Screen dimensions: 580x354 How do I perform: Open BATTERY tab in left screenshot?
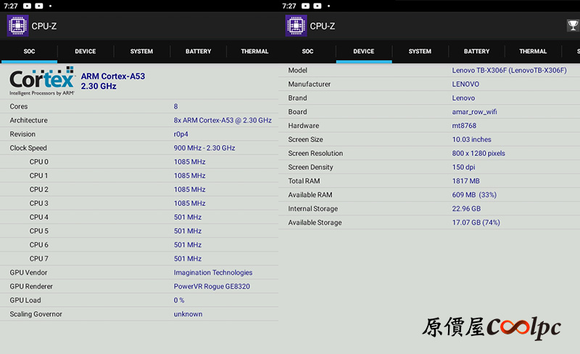(x=198, y=52)
